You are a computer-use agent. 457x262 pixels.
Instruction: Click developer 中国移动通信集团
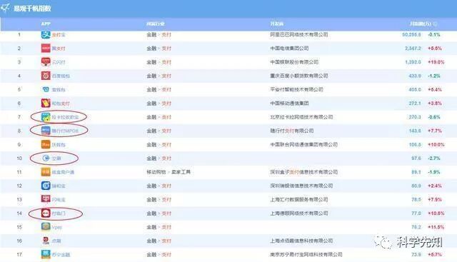pyautogui.click(x=289, y=104)
